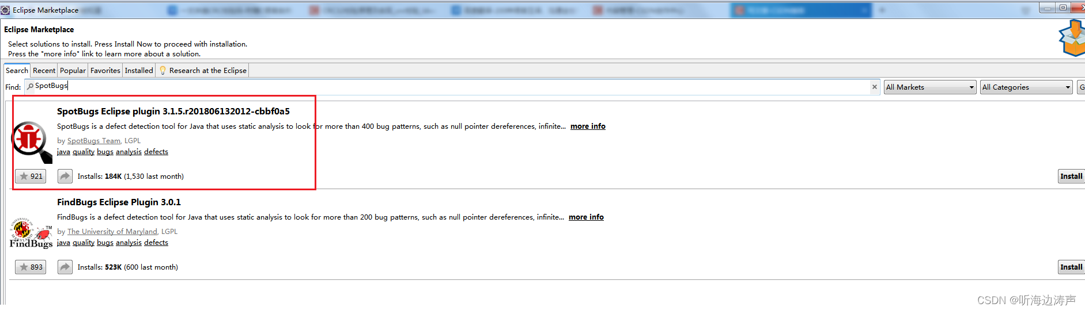Image resolution: width=1085 pixels, height=311 pixels.
Task: Focus the Find text field containing SpotBugs
Action: coord(452,87)
